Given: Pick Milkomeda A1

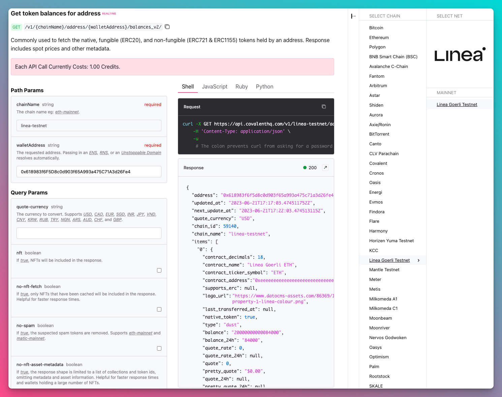Looking at the screenshot, I should coord(383,299).
